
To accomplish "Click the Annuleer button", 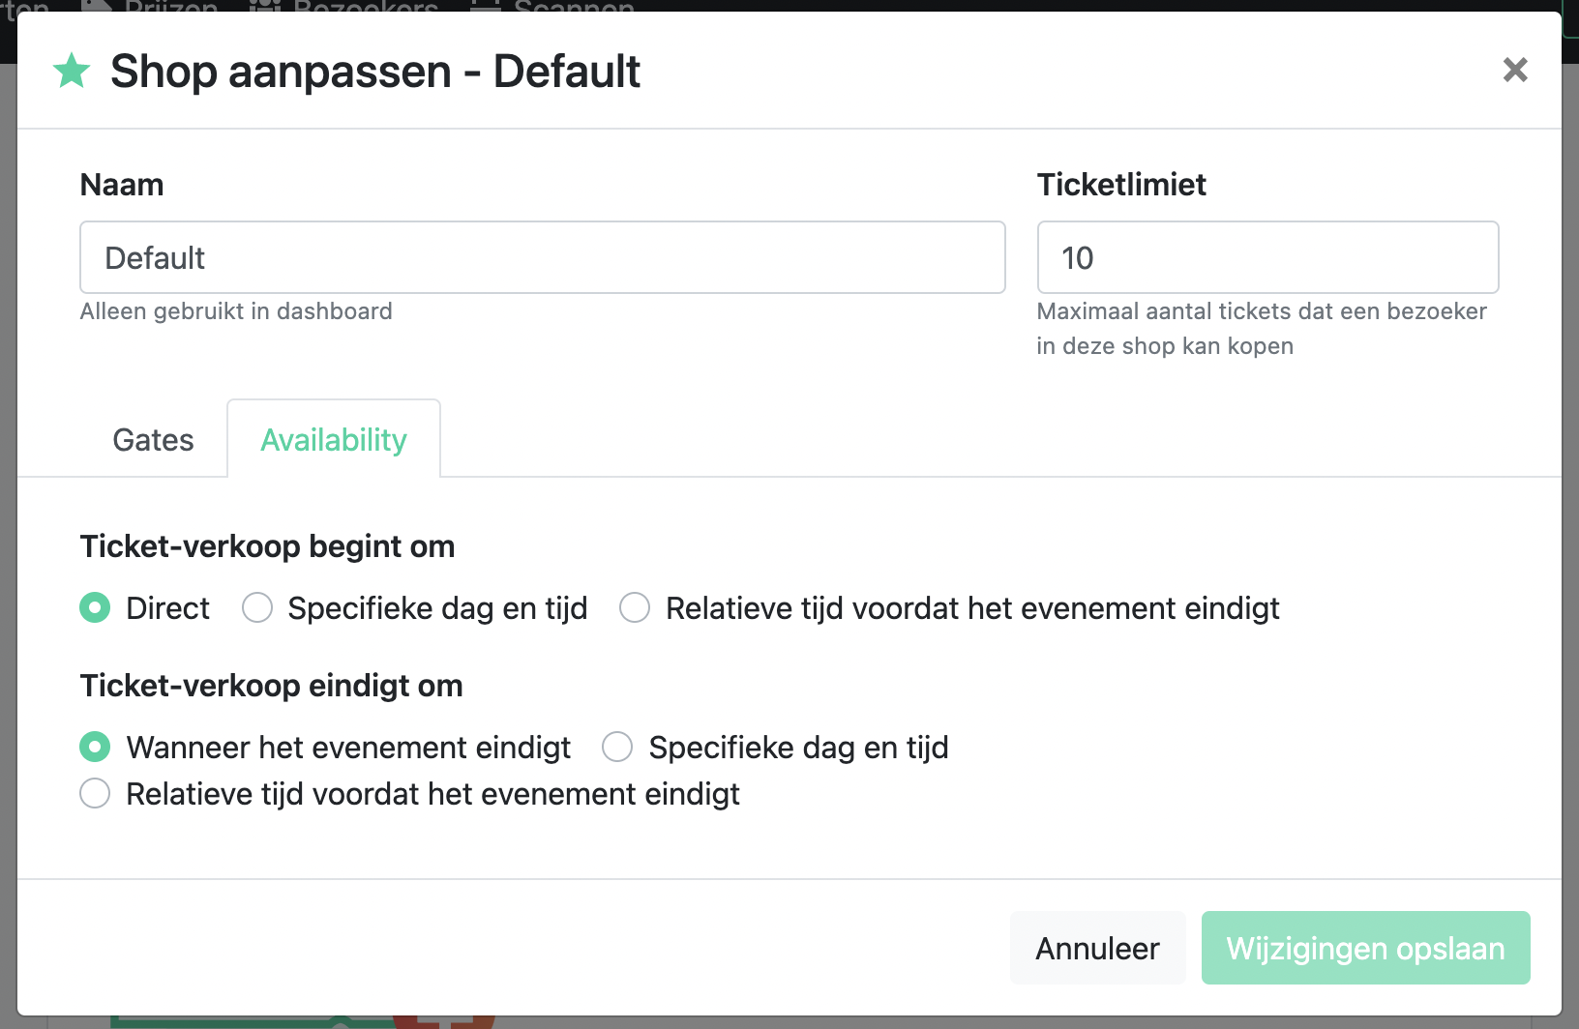I will pyautogui.click(x=1097, y=948).
